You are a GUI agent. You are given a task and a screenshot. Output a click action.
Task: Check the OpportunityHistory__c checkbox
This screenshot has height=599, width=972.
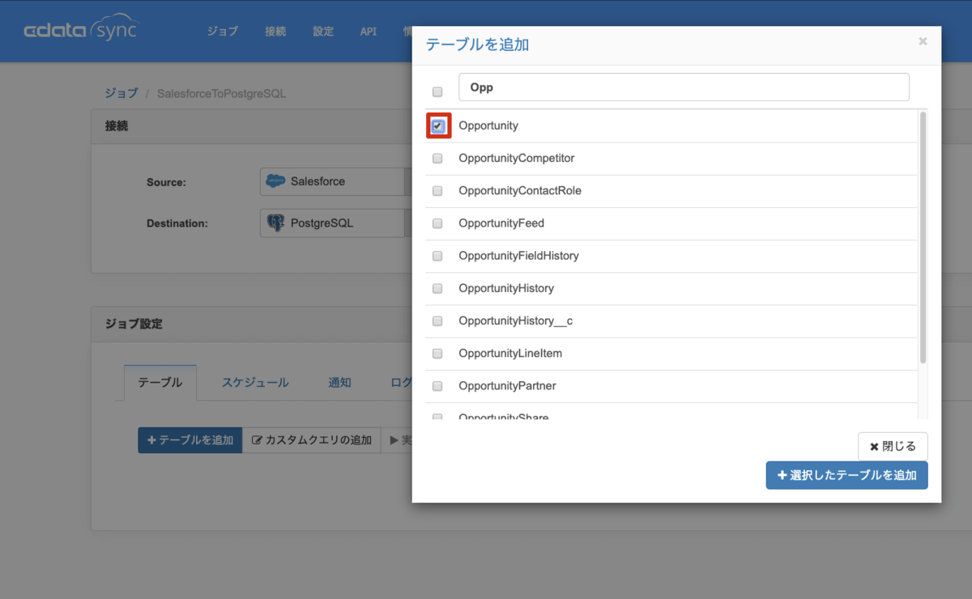(x=437, y=321)
